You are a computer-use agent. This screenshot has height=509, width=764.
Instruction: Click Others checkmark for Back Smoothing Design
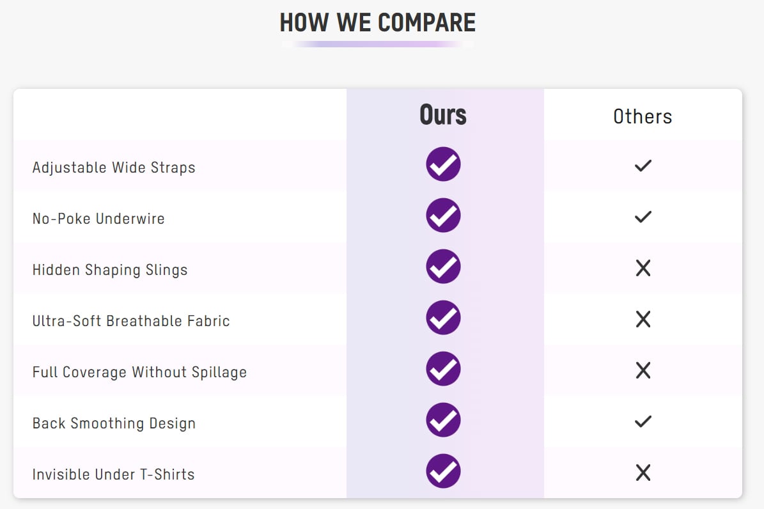643,421
